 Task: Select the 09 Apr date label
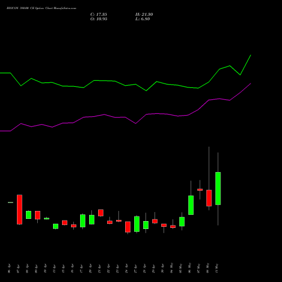coord(37,268)
